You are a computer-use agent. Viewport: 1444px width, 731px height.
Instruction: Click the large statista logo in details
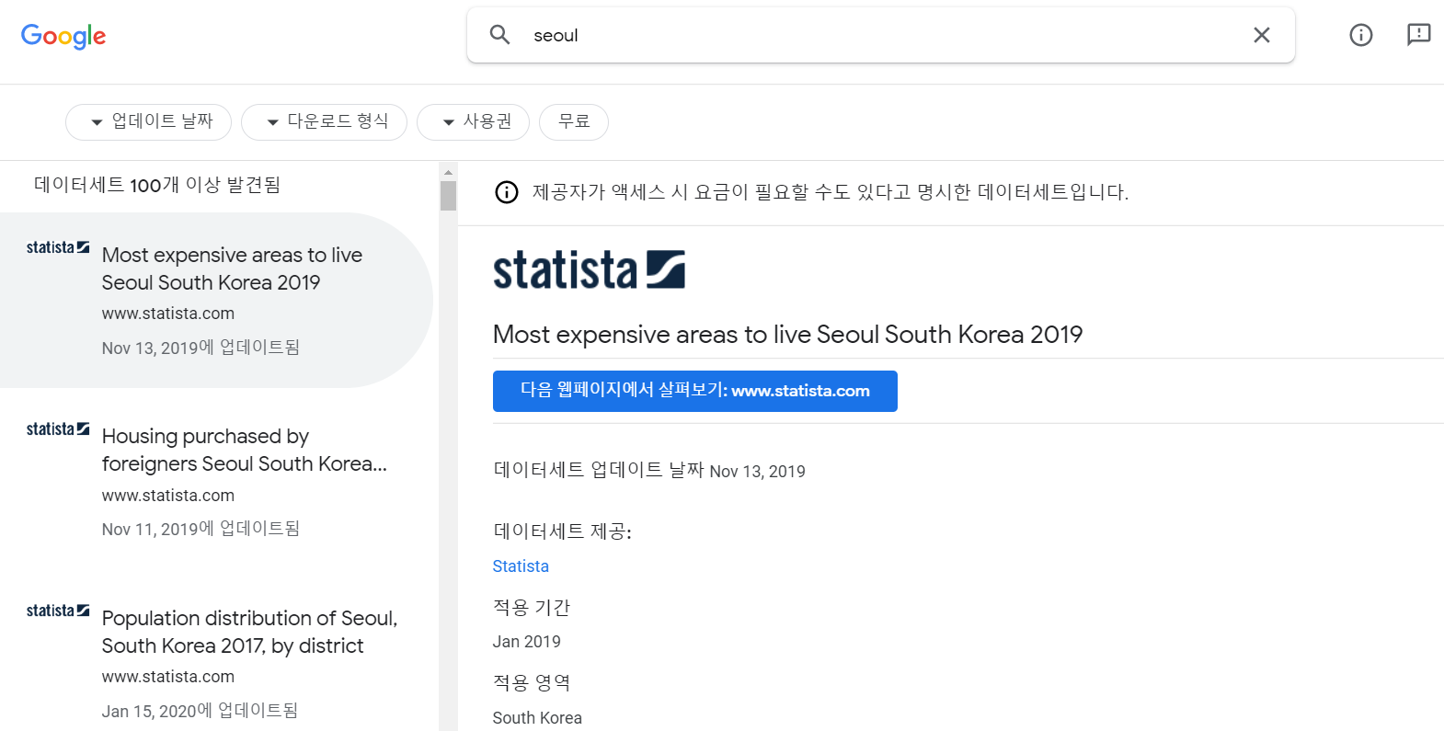click(589, 269)
